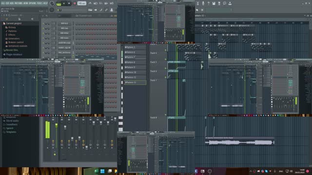
Task: Click the download arrow icon in toolbar
Action: click(230, 3)
